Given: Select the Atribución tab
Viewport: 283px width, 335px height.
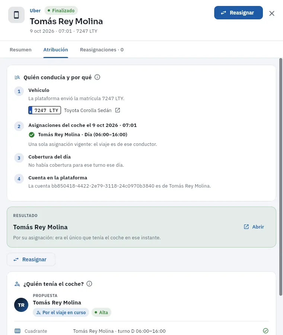Looking at the screenshot, I should click(x=55, y=50).
